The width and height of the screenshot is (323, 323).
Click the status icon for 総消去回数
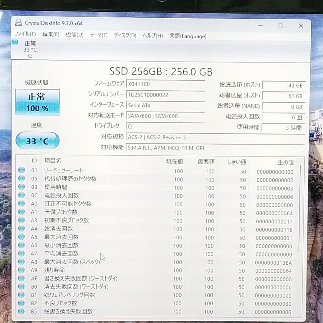(21, 229)
